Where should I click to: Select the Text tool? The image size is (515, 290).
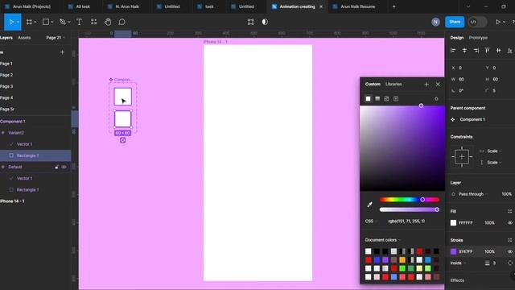click(79, 22)
